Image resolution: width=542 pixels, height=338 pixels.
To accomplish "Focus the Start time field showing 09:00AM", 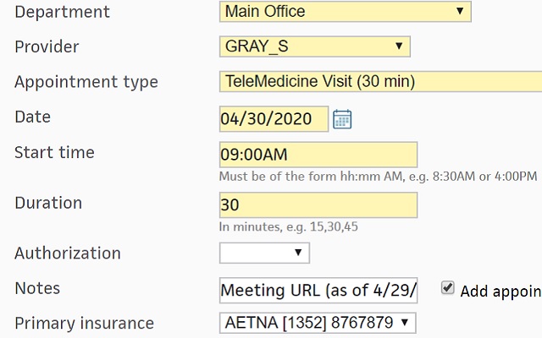I will (x=318, y=155).
